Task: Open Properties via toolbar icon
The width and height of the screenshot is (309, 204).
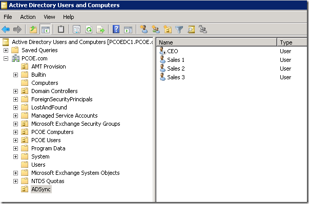Action: (x=77, y=30)
